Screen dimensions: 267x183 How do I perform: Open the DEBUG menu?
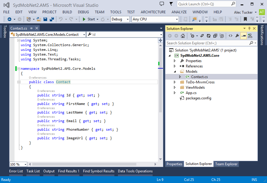click(83, 12)
